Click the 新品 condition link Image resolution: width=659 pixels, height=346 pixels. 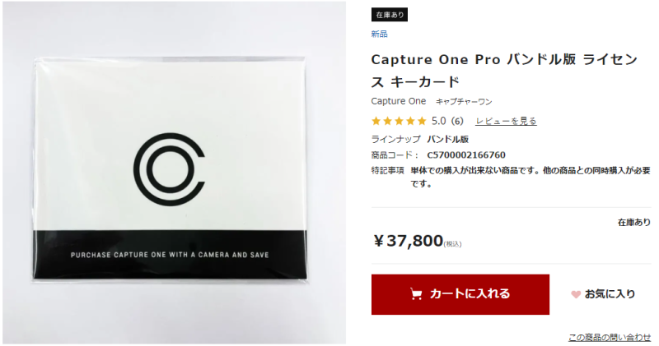tap(379, 34)
